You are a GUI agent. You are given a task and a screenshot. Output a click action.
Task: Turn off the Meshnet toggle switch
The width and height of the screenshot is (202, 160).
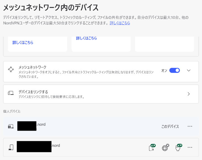click(174, 70)
